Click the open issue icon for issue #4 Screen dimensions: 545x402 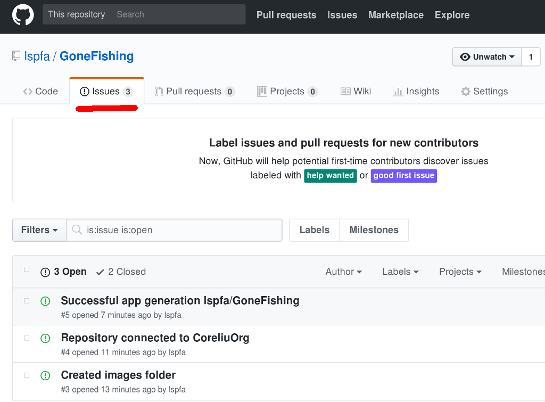(45, 338)
